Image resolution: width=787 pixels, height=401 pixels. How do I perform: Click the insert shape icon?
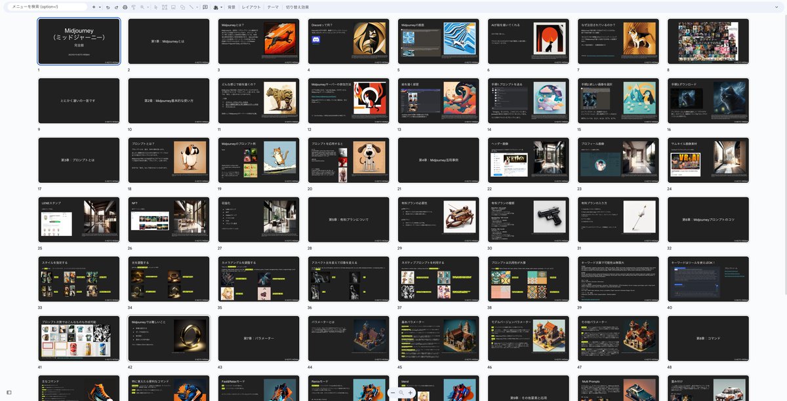coord(182,7)
